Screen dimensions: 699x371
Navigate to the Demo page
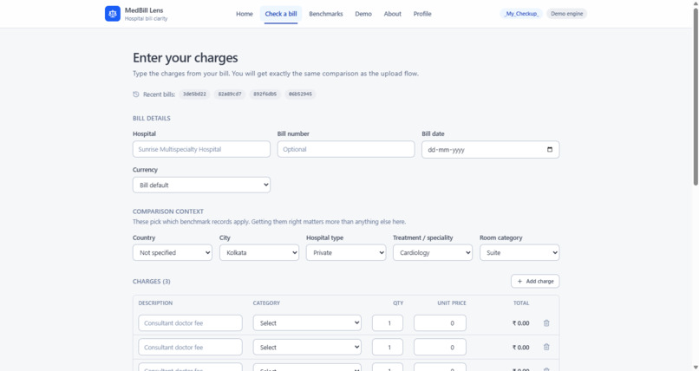[x=363, y=14]
